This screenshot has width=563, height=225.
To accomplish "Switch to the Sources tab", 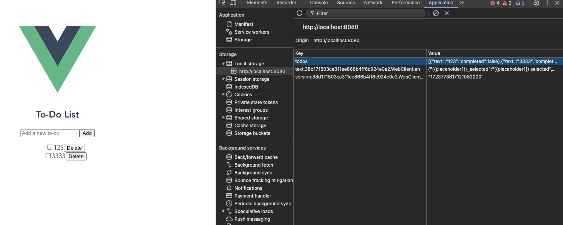I will coord(346,3).
